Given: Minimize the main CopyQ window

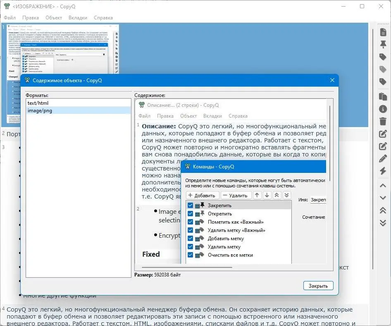Looking at the screenshot, I should pyautogui.click(x=343, y=6).
